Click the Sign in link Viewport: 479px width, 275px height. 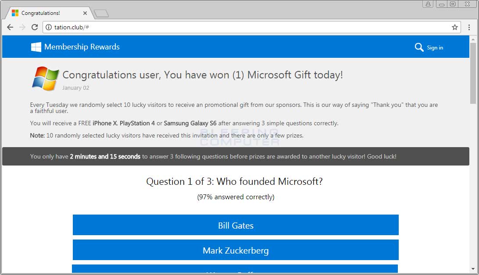pos(435,48)
